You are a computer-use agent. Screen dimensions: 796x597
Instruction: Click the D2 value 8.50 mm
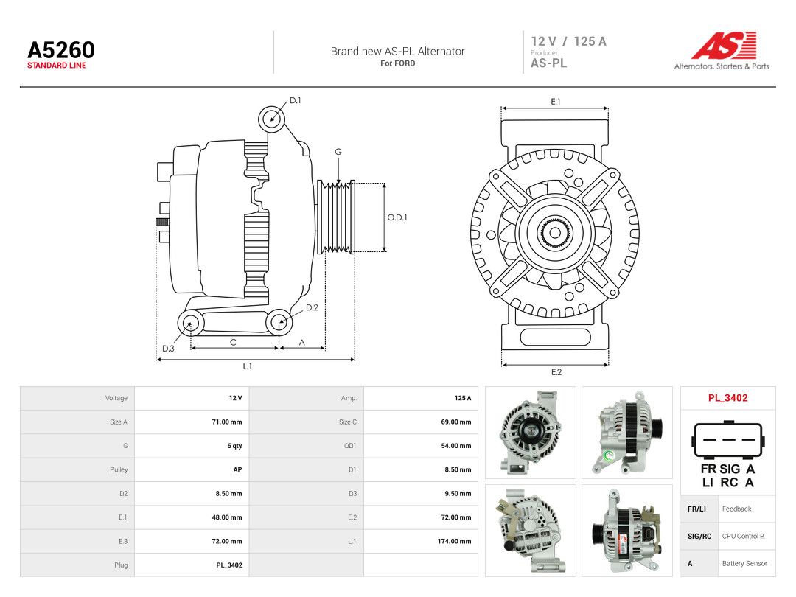point(229,493)
